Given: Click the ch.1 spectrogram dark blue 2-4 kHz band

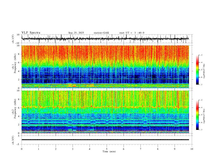Looking at the screenshot, I should click(105, 75).
